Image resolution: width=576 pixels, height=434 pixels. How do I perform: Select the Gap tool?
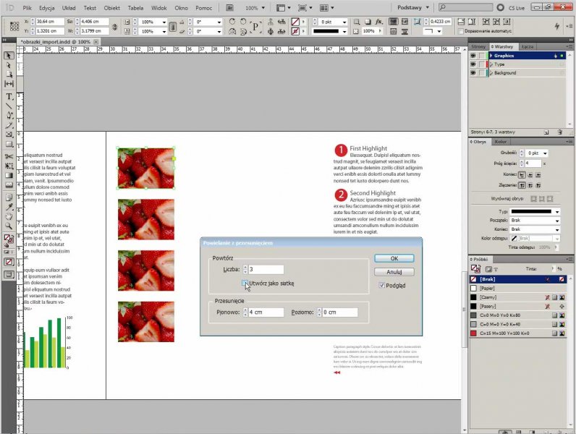pos(9,84)
